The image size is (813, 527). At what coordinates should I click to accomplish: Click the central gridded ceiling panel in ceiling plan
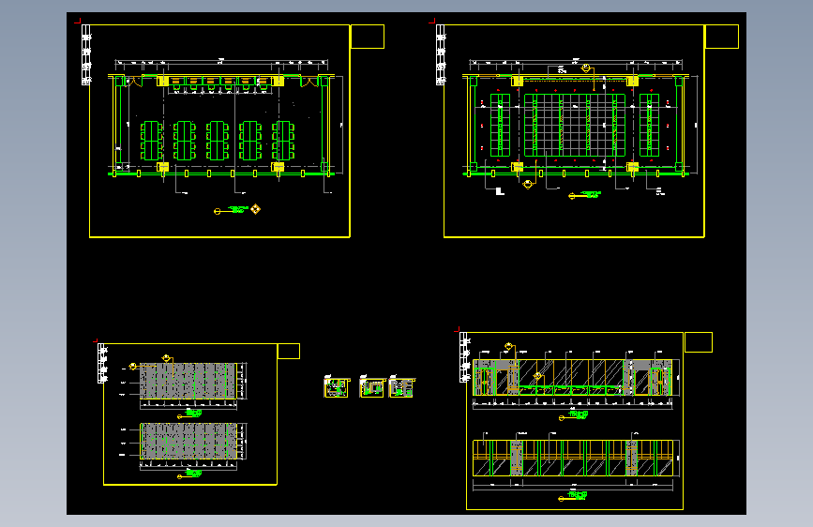coord(575,125)
